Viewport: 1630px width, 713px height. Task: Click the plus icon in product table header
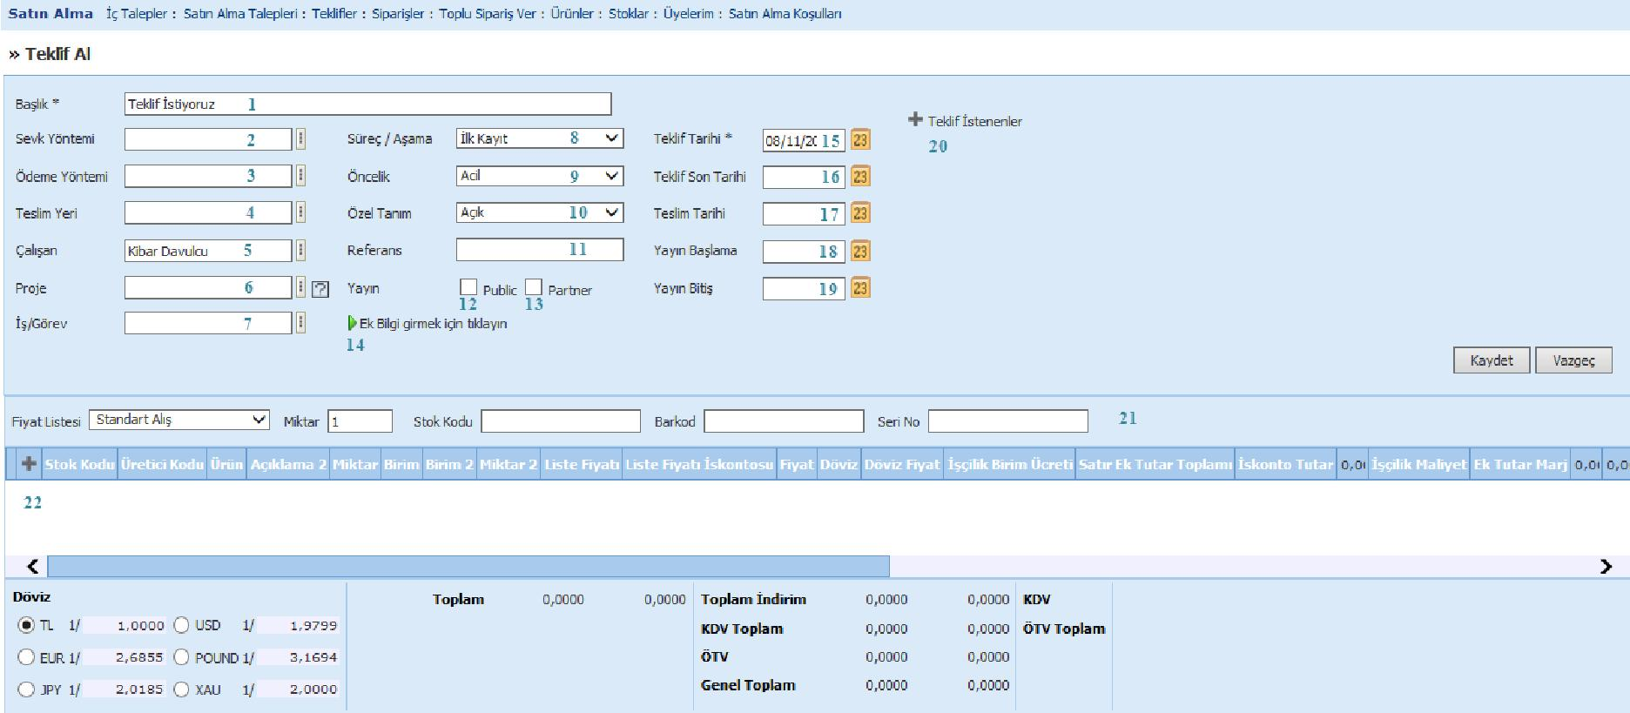pyautogui.click(x=29, y=464)
